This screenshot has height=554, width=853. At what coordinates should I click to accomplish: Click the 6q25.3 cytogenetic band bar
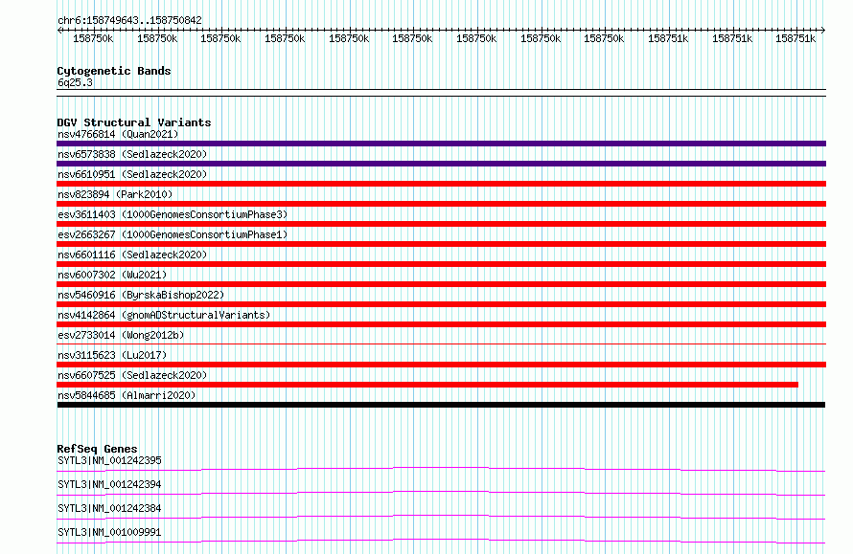(x=441, y=93)
